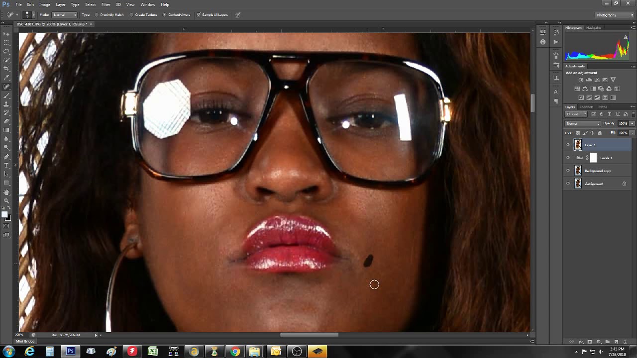Select the Eraser tool
This screenshot has width=637, height=358.
click(6, 121)
